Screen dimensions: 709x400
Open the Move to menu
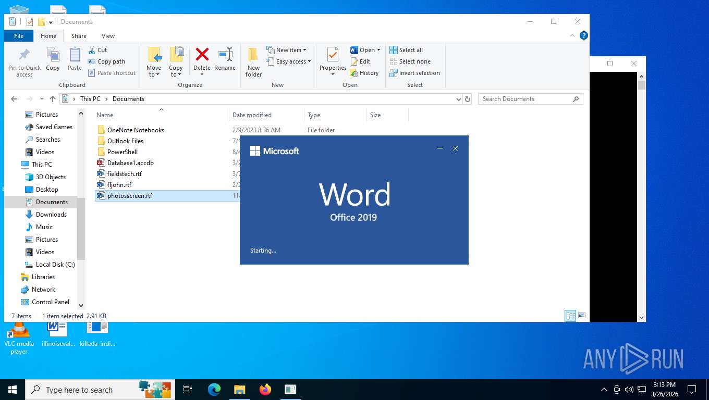[154, 62]
